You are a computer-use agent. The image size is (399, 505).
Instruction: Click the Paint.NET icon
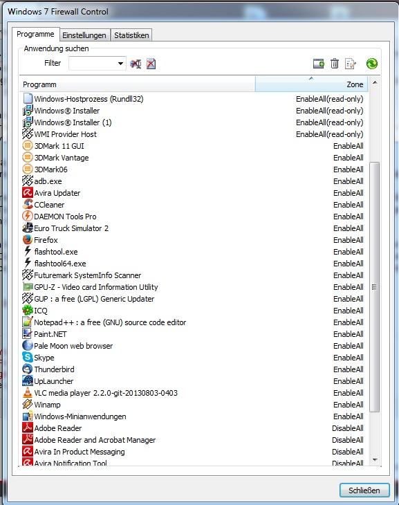28,333
